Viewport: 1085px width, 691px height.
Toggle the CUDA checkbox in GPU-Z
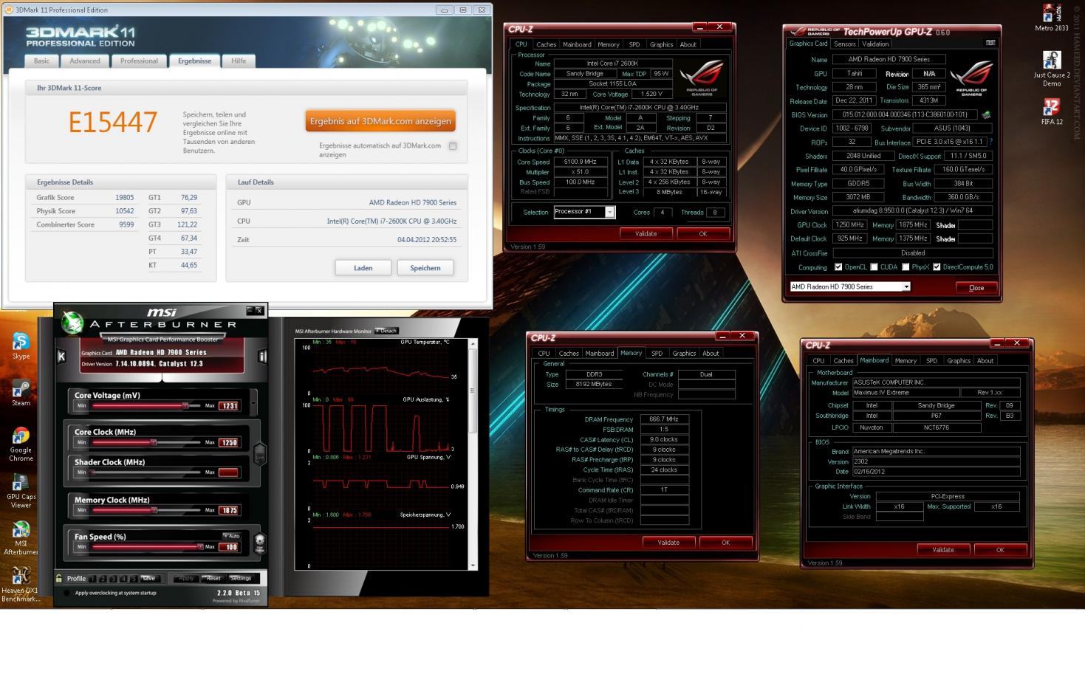874,267
